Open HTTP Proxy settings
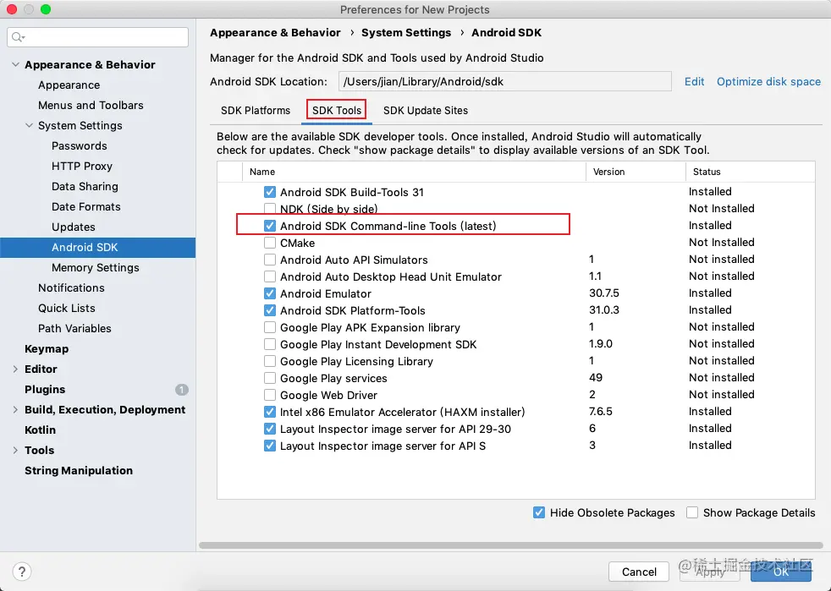The height and width of the screenshot is (591, 831). pyautogui.click(x=81, y=167)
